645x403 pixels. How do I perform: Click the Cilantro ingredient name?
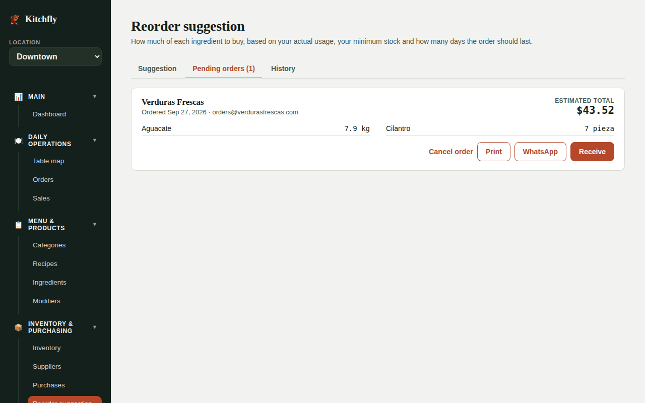pyautogui.click(x=398, y=128)
